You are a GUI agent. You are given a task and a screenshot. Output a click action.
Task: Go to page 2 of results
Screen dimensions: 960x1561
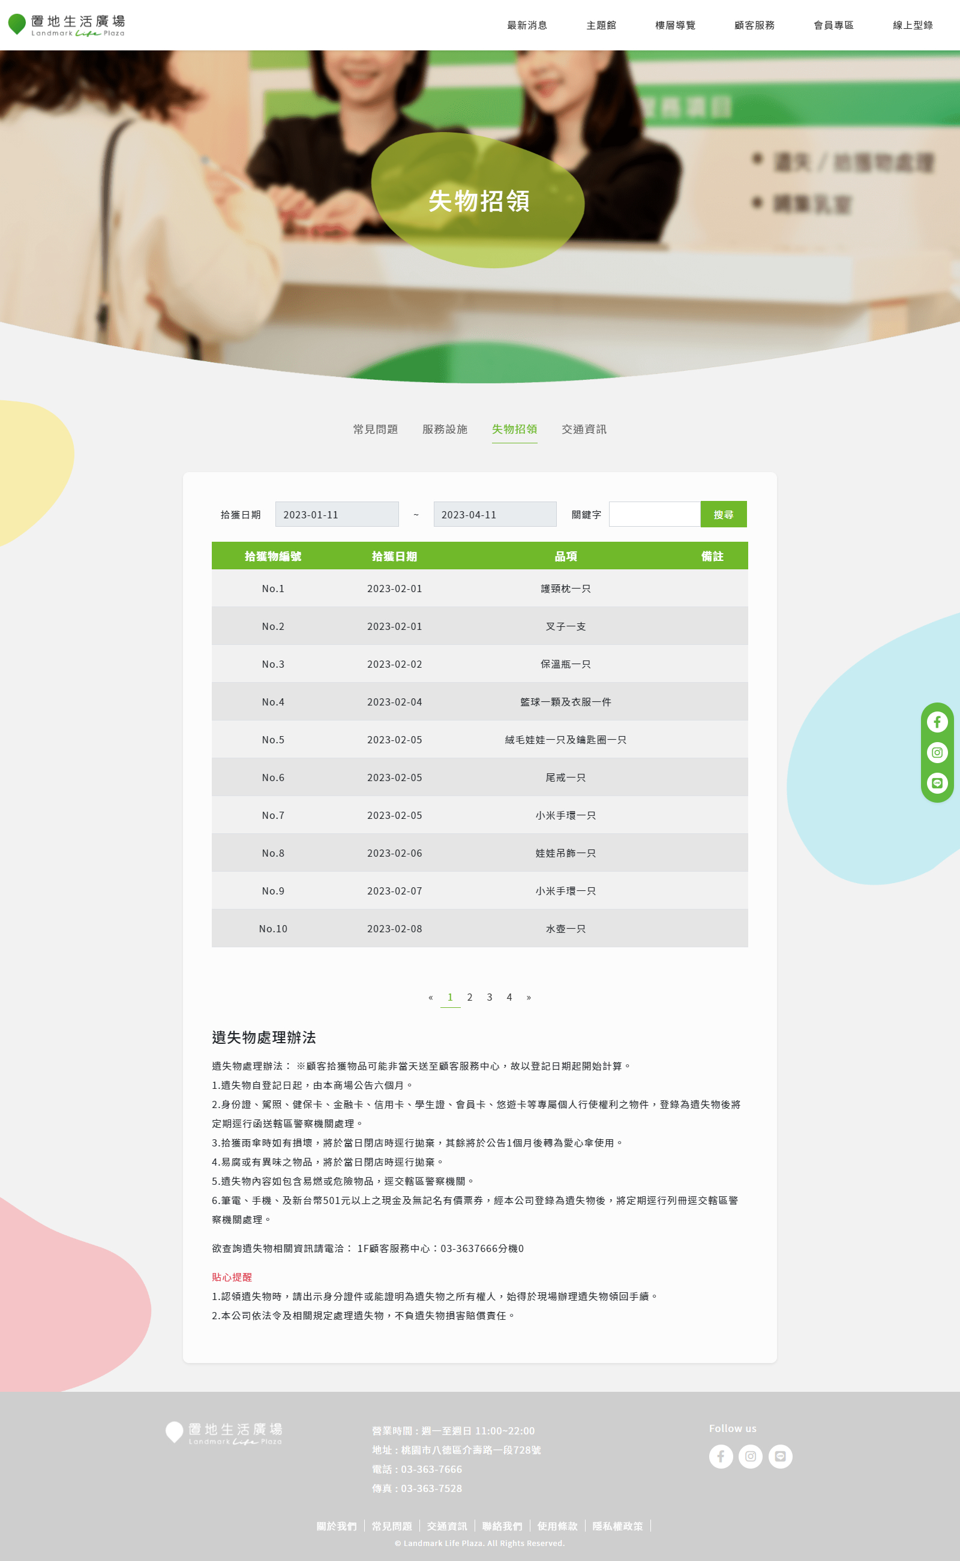click(469, 996)
